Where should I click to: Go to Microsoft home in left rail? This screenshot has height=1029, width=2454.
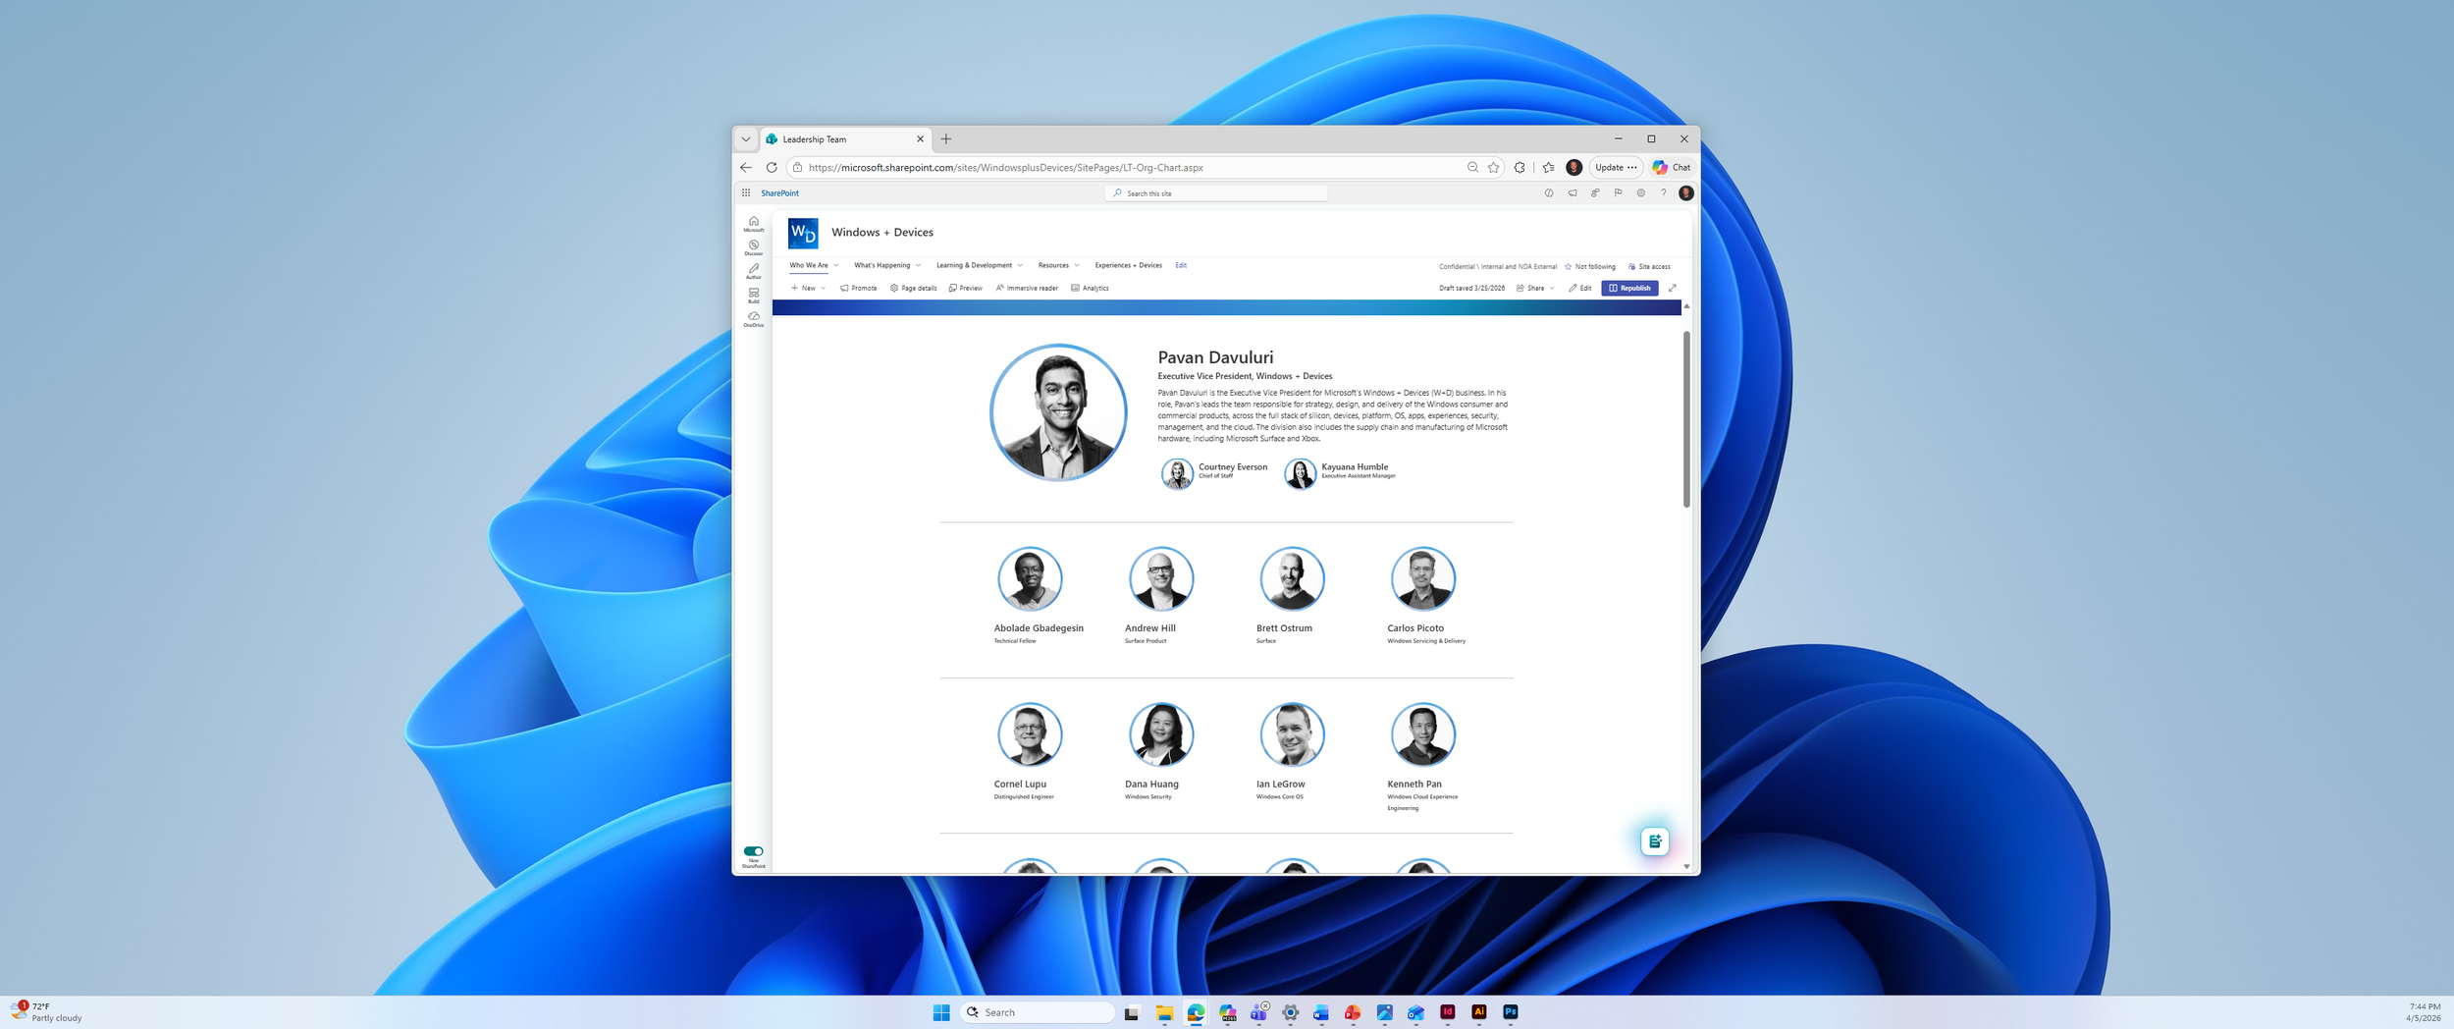pos(754,224)
